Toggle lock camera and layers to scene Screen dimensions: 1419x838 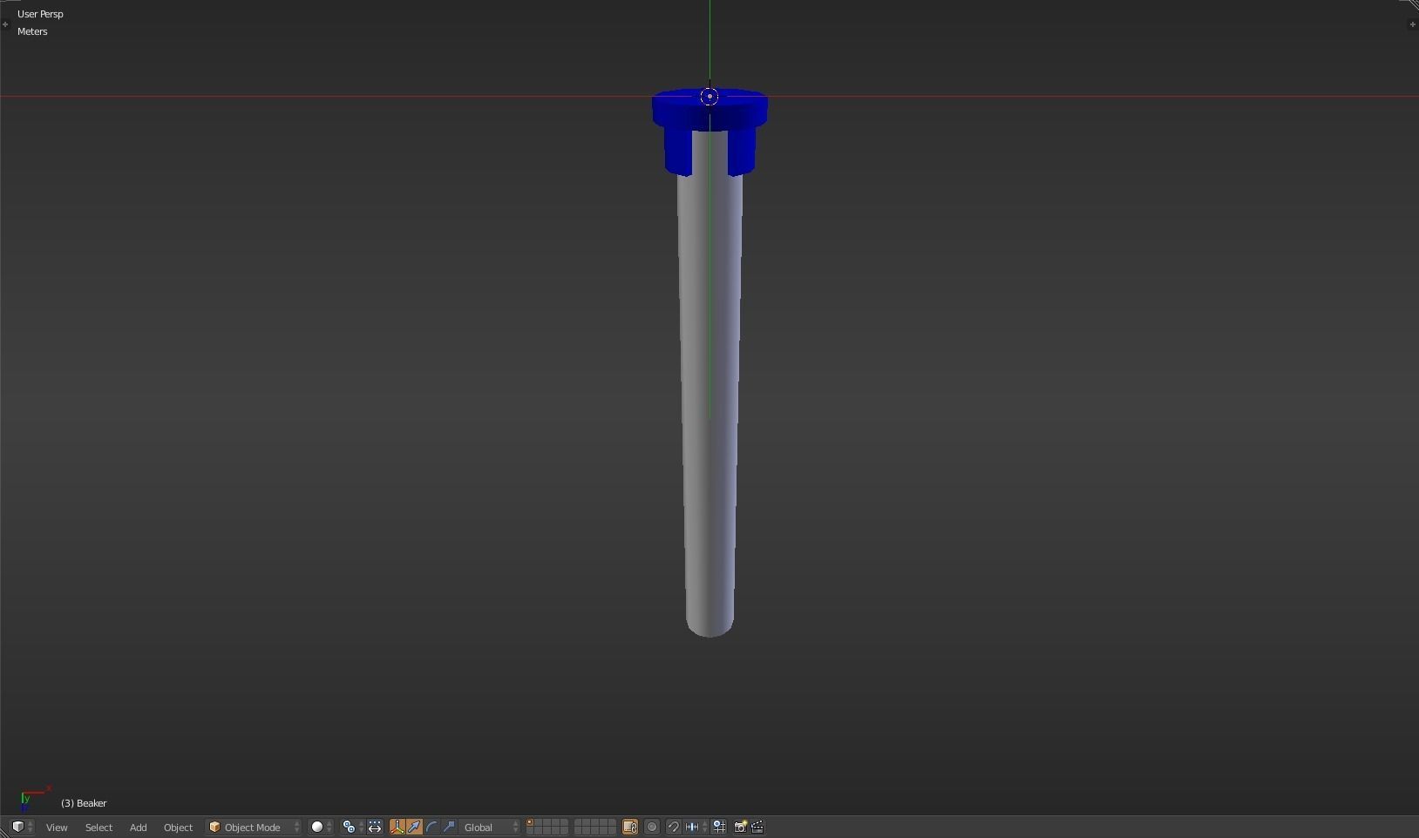pos(630,827)
